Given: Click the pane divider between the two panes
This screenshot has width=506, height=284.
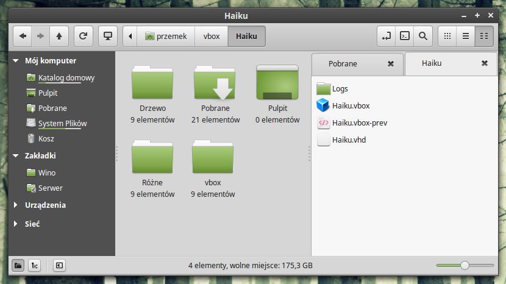Looking at the screenshot, I should point(309,154).
